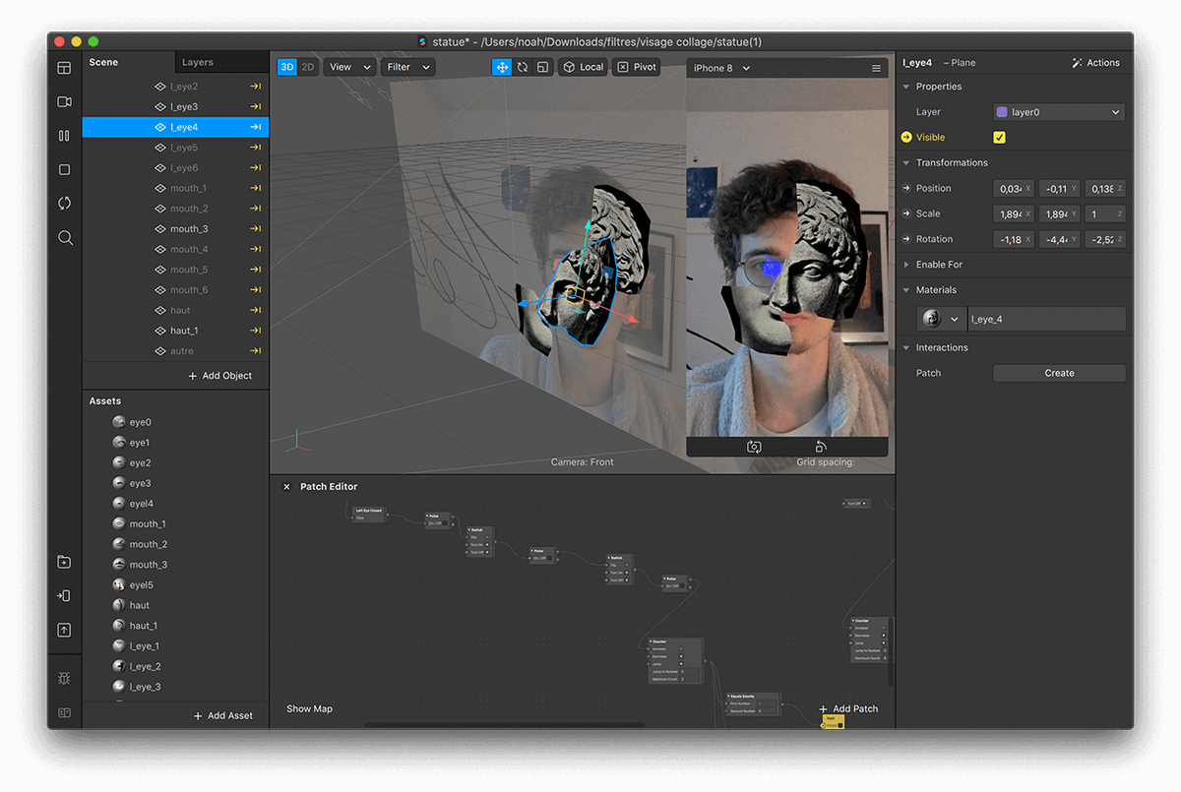Open the simulator hamburger menu
The height and width of the screenshot is (792, 1181).
tap(876, 68)
